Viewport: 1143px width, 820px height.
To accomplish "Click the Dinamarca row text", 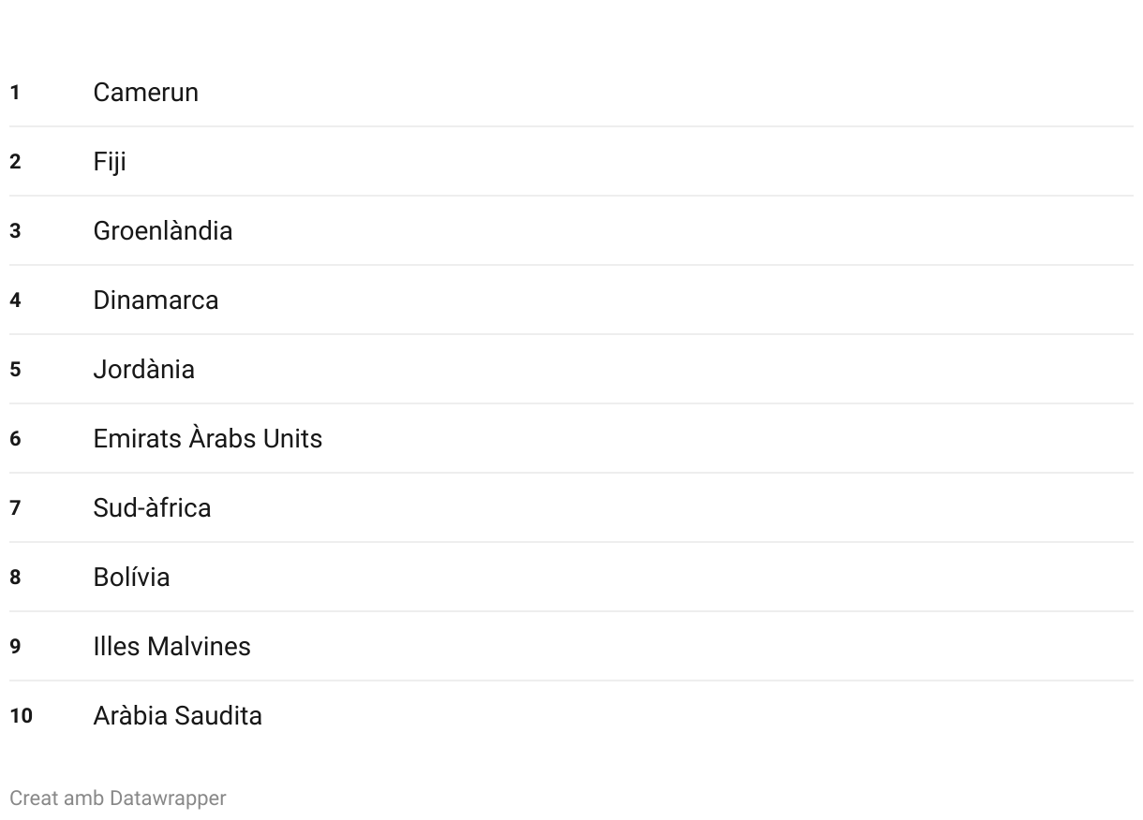I will (x=156, y=300).
